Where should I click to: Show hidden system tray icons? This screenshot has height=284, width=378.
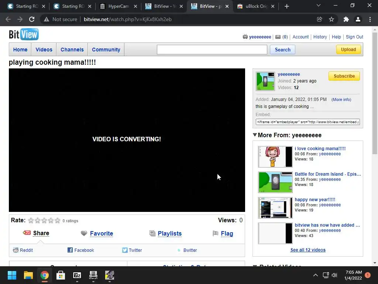315,275
